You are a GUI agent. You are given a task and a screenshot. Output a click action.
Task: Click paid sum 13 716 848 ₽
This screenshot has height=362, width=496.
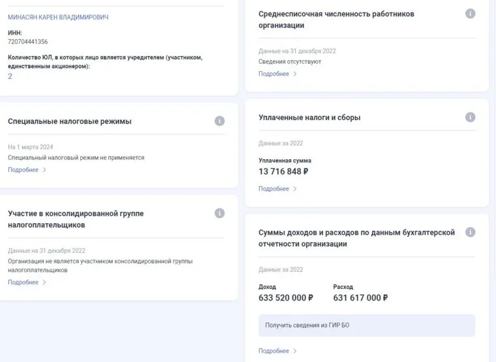click(283, 172)
